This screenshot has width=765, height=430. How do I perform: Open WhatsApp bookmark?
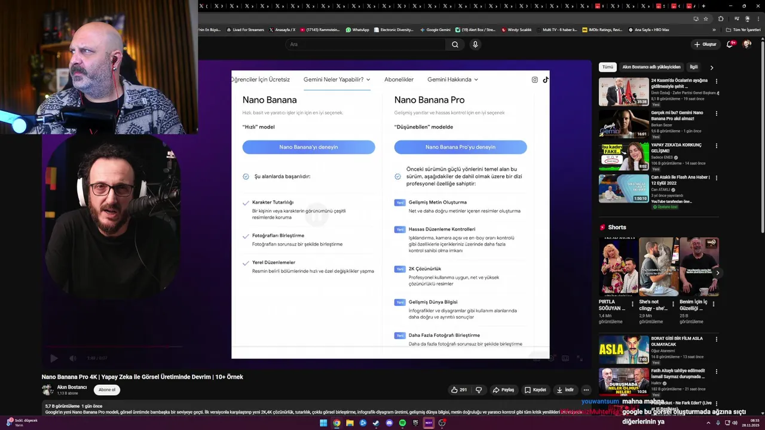point(357,30)
